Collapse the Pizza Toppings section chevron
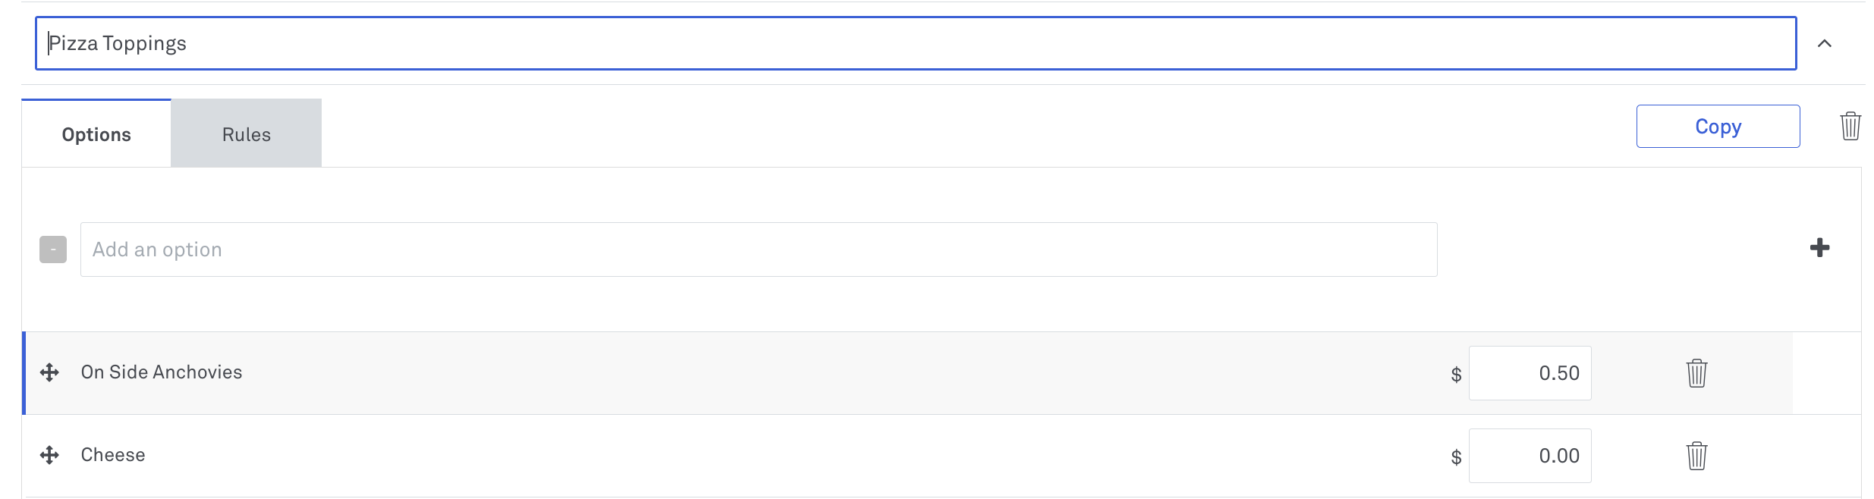The height and width of the screenshot is (499, 1874). point(1825,43)
